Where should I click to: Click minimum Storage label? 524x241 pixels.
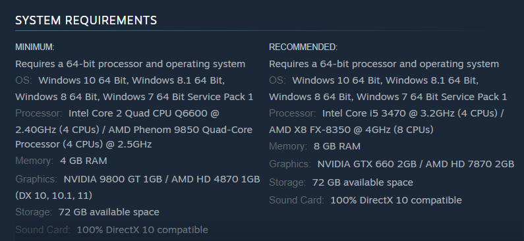(34, 212)
